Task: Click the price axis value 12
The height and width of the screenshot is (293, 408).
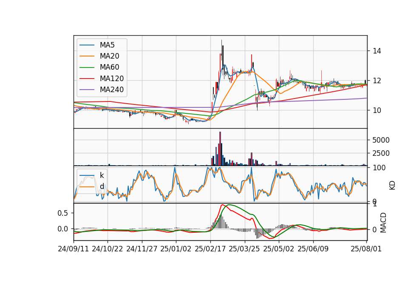Action: click(377, 81)
